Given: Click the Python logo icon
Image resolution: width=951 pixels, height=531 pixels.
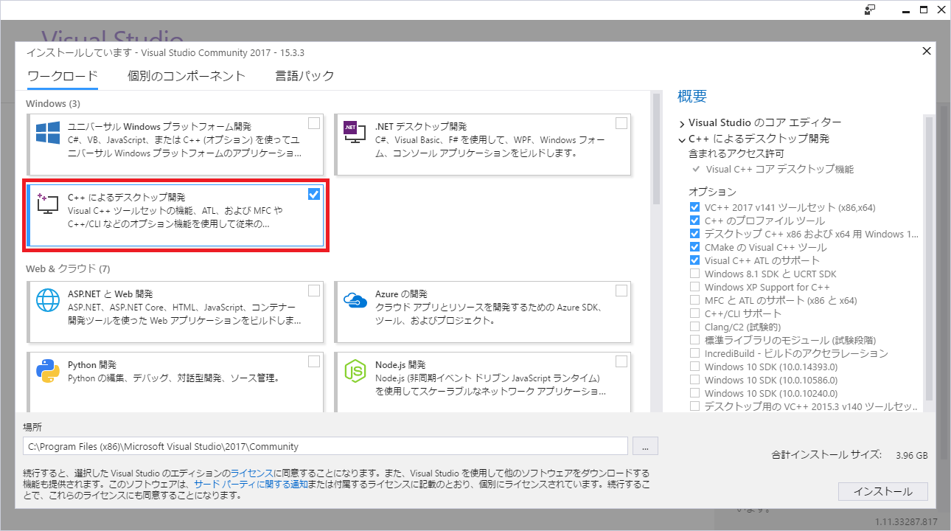Looking at the screenshot, I should point(48,371).
